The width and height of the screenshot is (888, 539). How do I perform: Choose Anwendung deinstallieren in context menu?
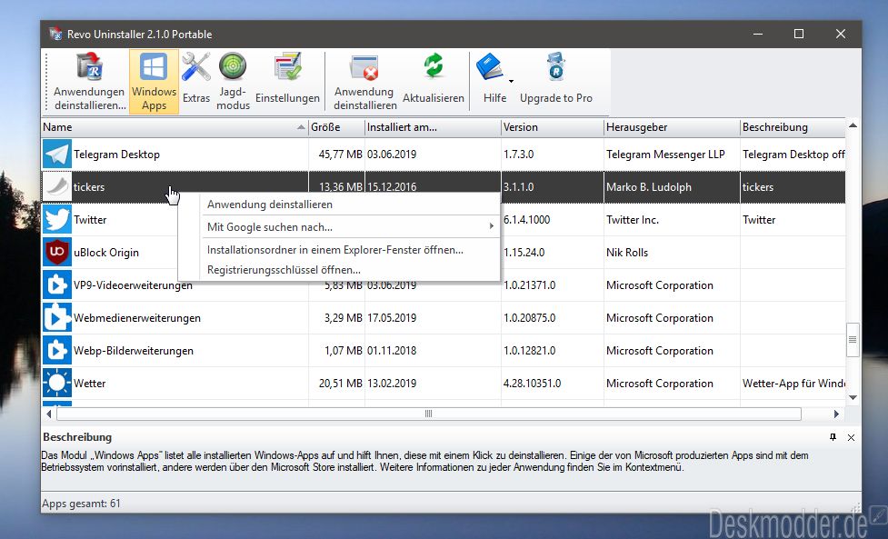coord(339,205)
